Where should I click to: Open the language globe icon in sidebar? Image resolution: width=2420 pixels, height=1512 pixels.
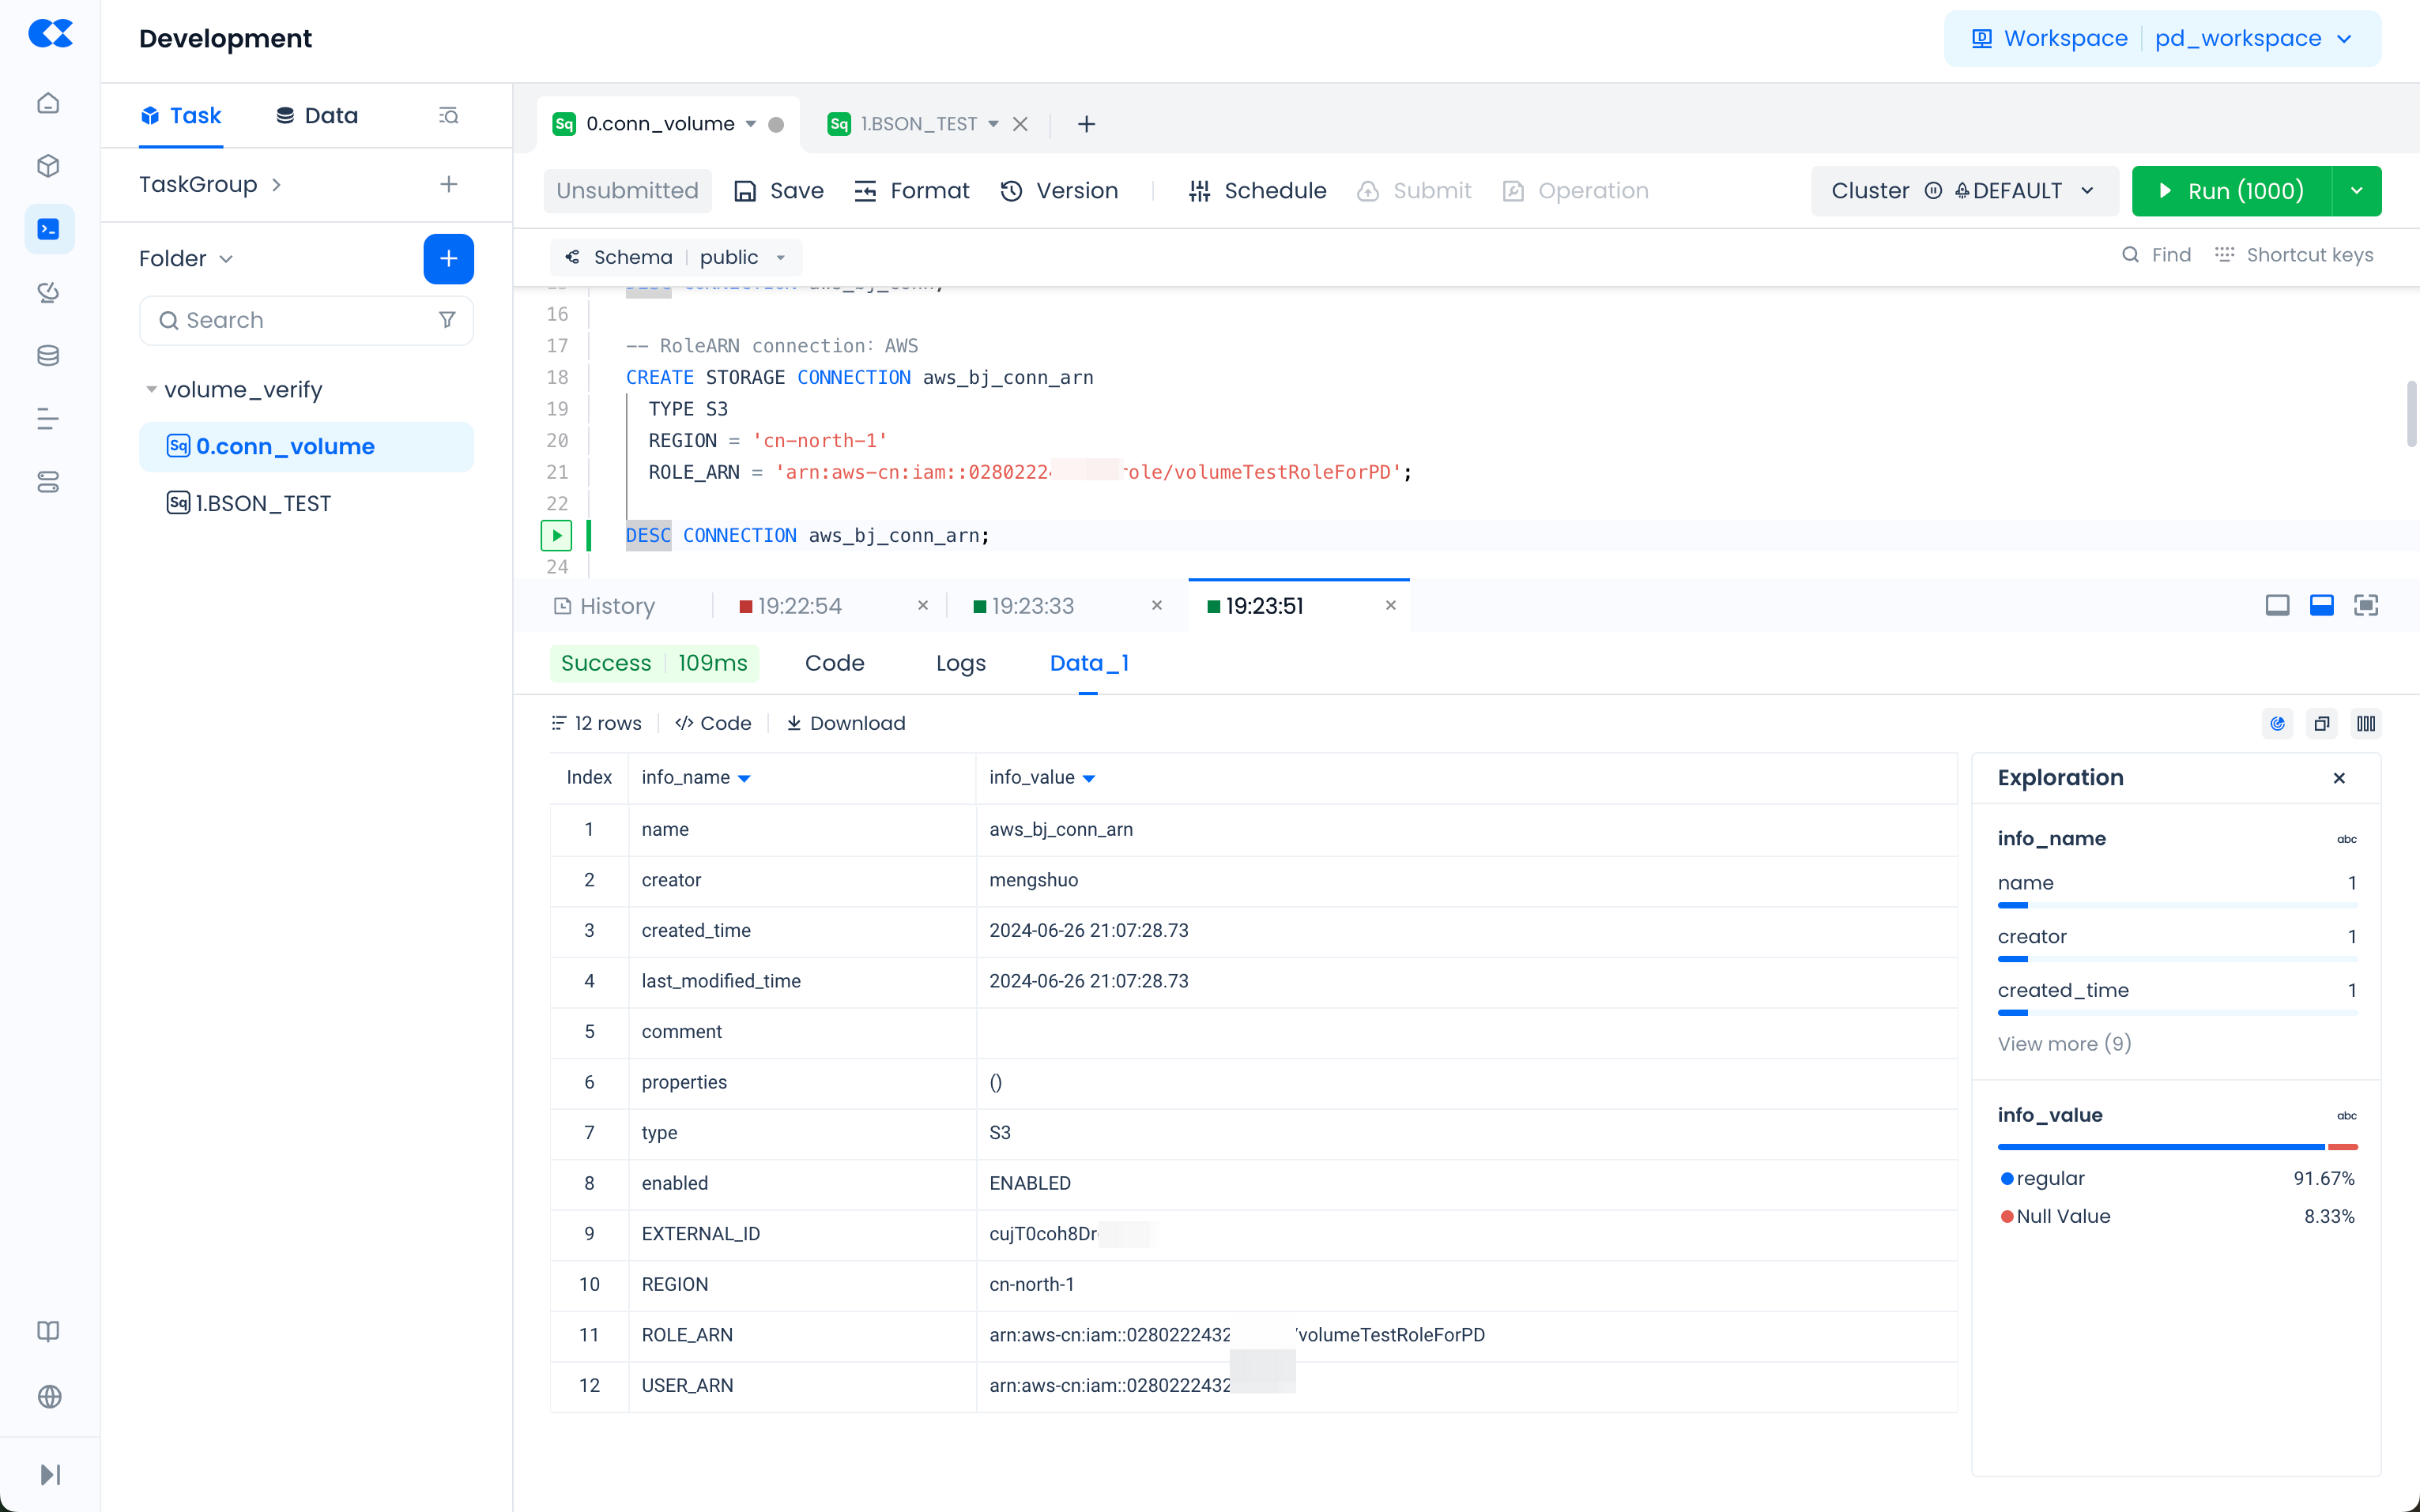[x=48, y=1396]
